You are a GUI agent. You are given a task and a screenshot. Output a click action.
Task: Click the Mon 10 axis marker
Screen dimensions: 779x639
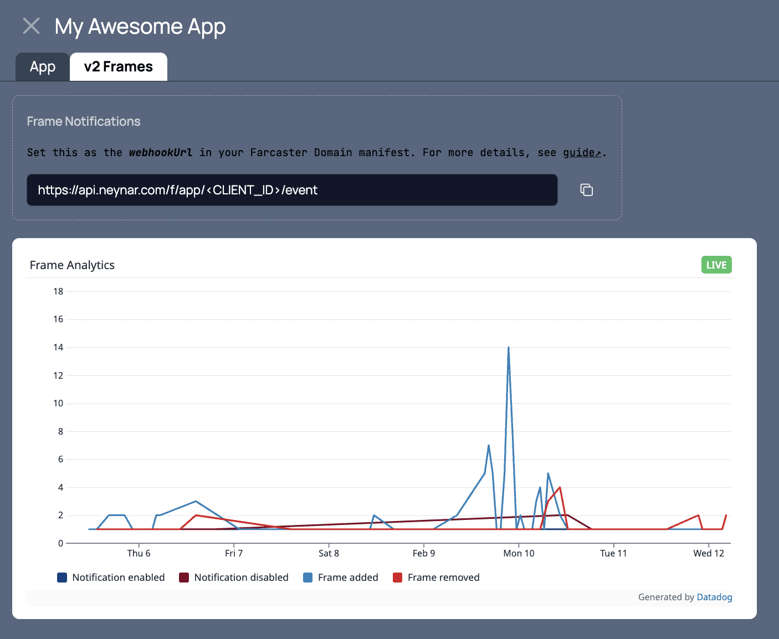coord(519,553)
